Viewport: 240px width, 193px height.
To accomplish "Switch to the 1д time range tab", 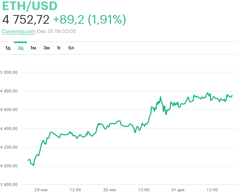I will (8, 48).
